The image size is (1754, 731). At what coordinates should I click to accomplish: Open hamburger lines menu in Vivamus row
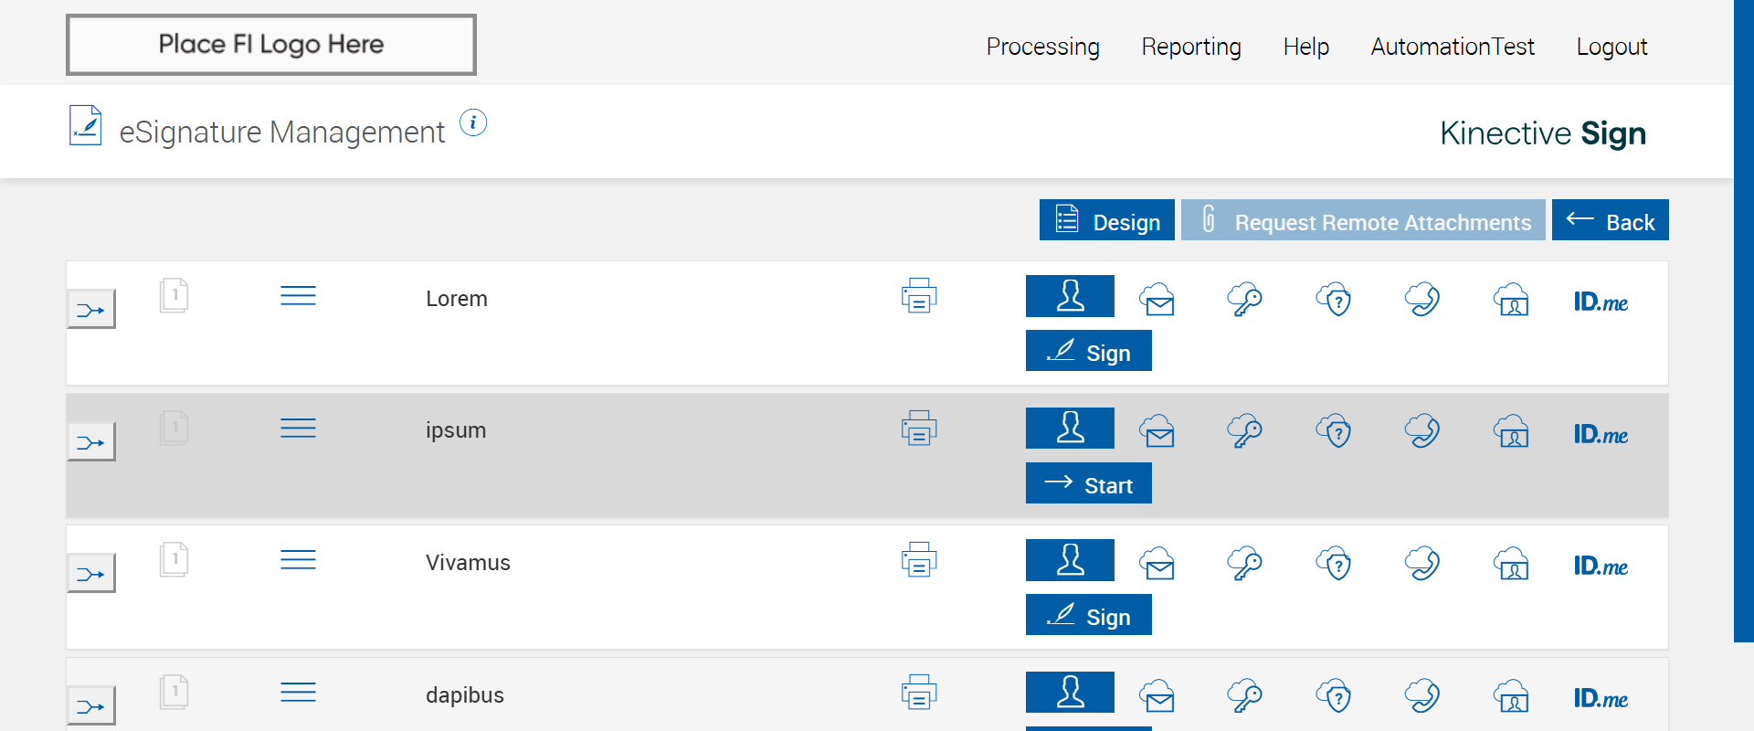[298, 560]
